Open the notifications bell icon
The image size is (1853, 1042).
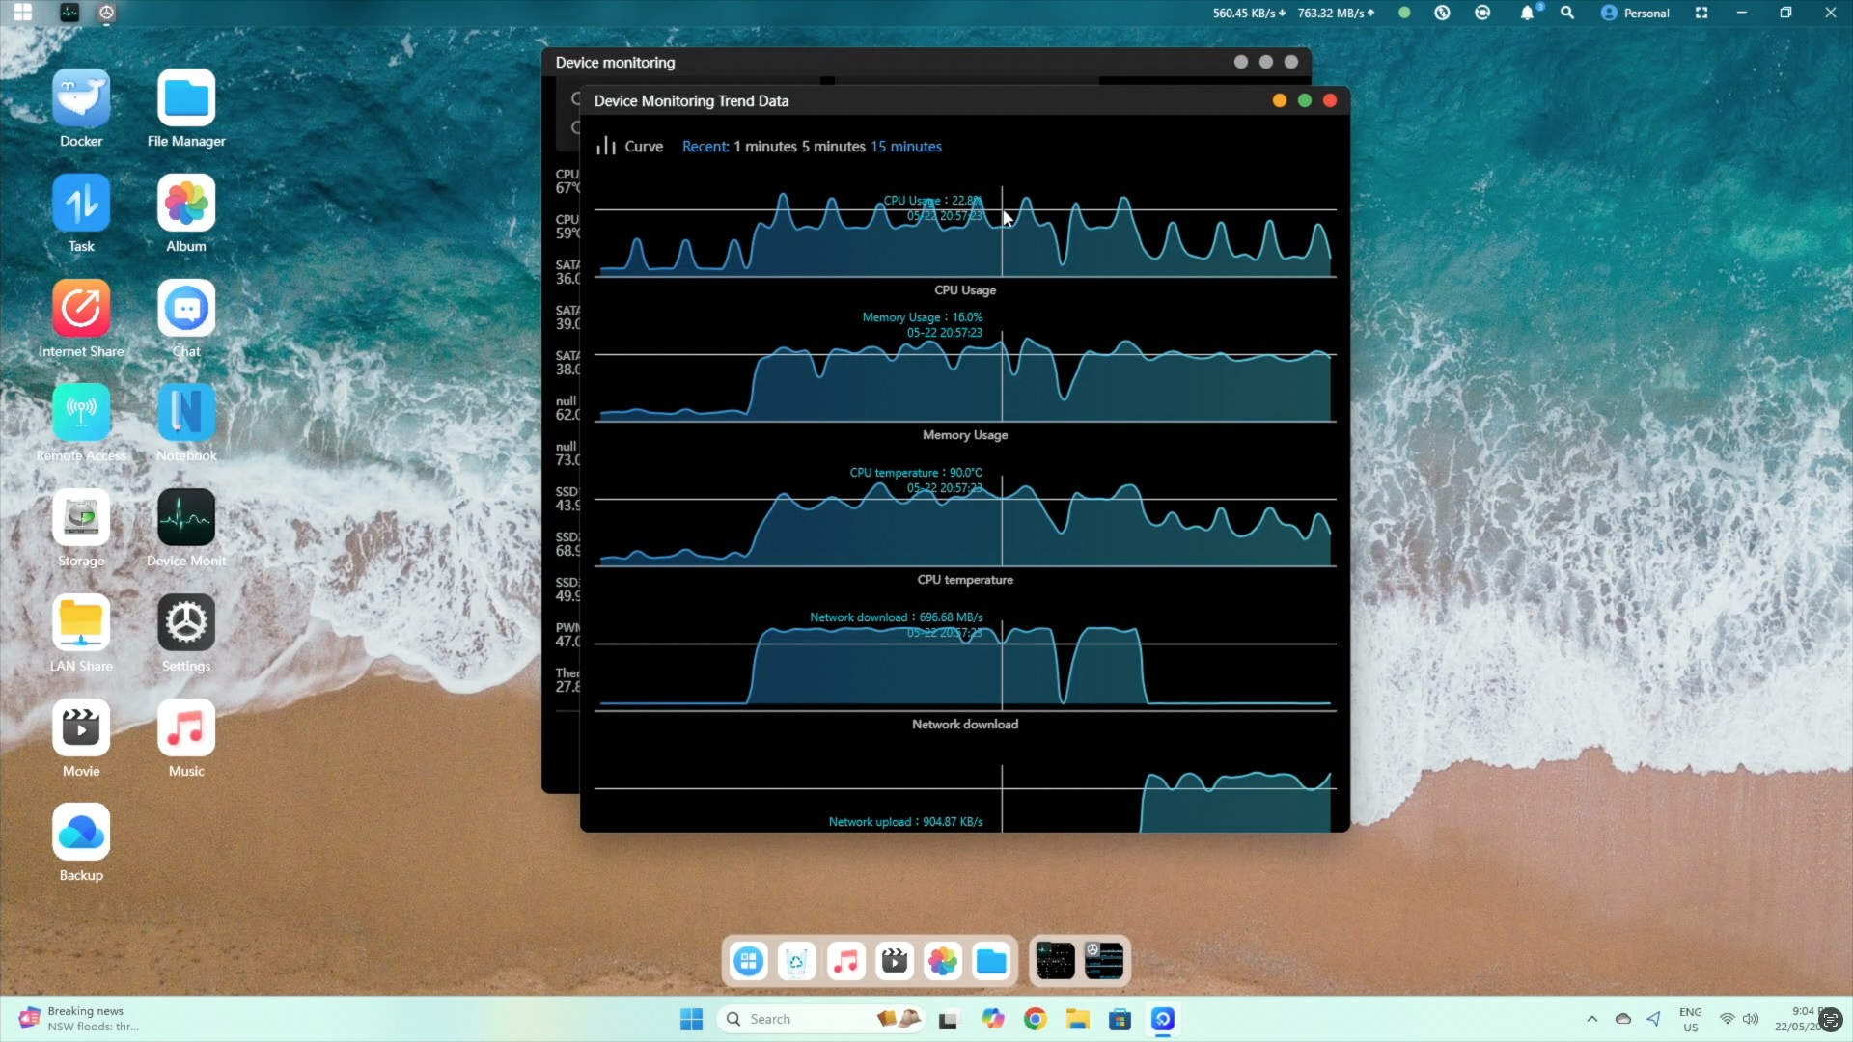tap(1526, 14)
